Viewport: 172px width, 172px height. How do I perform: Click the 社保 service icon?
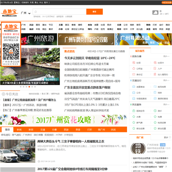[x=134, y=63]
